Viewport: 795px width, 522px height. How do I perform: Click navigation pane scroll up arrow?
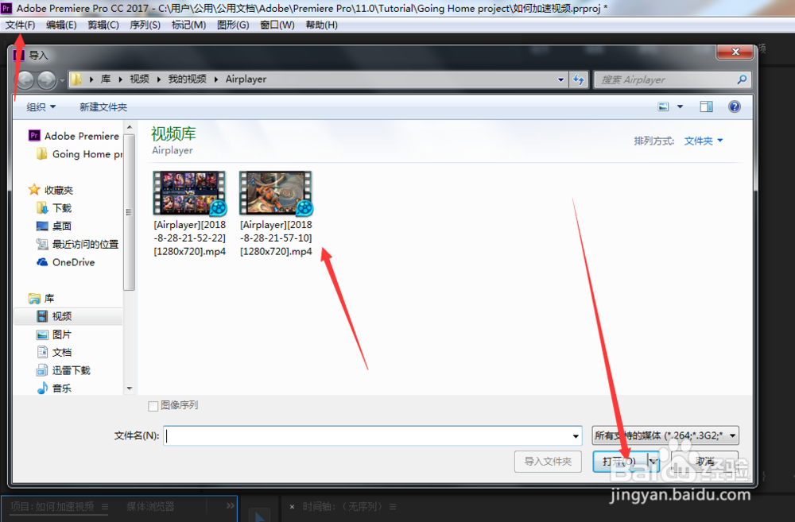click(130, 127)
